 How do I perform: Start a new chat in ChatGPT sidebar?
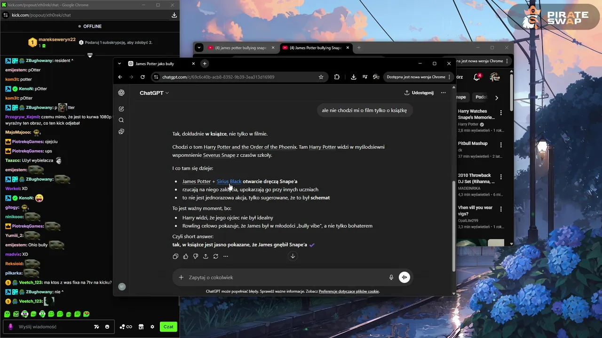coord(121,109)
